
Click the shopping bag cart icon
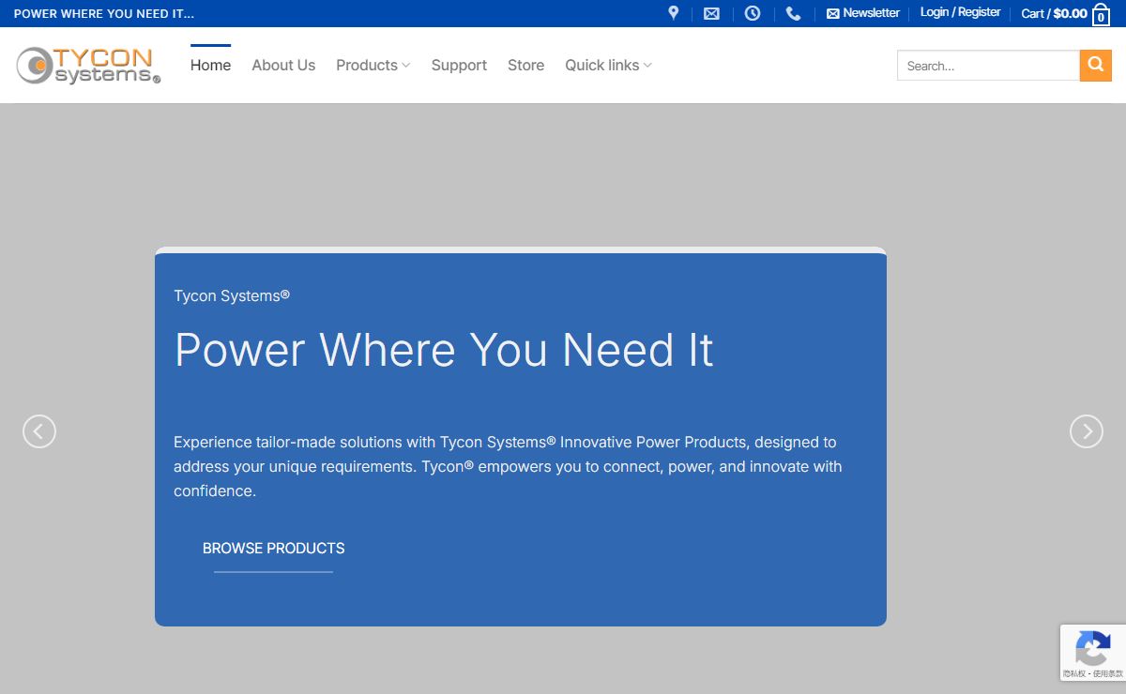(x=1101, y=14)
